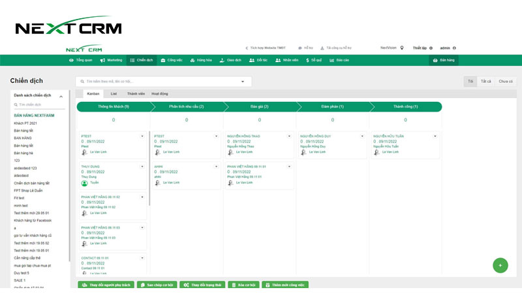Click the small NextCRM logo in header

tap(84, 48)
